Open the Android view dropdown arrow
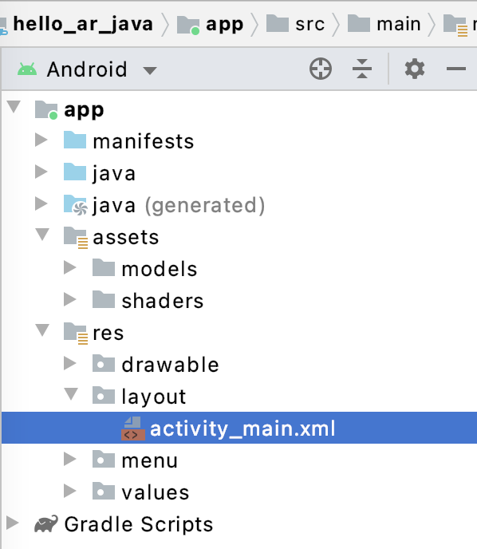477x549 pixels. coord(150,71)
